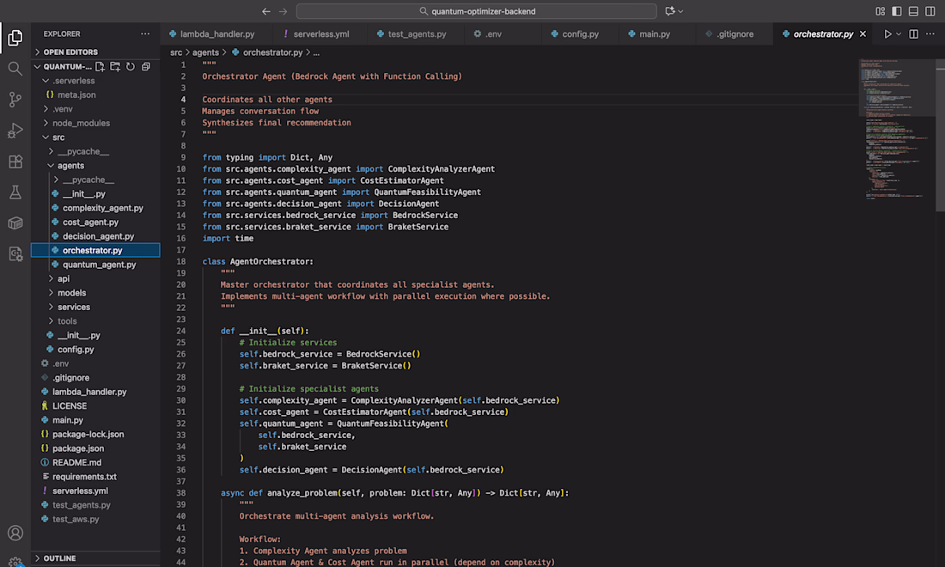
Task: Click the src breadcrumb segment
Action: (176, 52)
